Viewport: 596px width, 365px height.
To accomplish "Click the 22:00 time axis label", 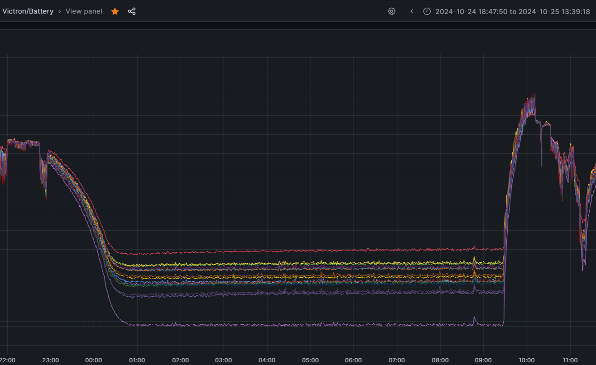I will point(7,360).
